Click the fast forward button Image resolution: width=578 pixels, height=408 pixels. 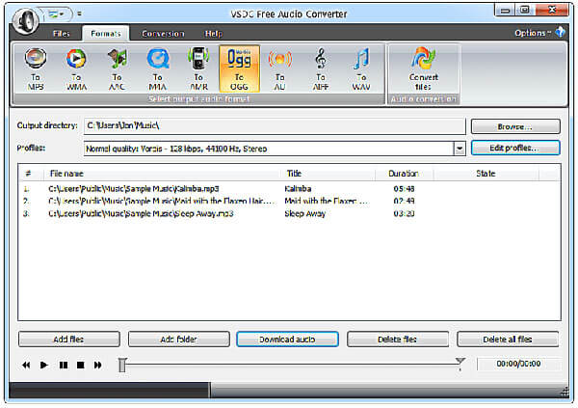[97, 366]
